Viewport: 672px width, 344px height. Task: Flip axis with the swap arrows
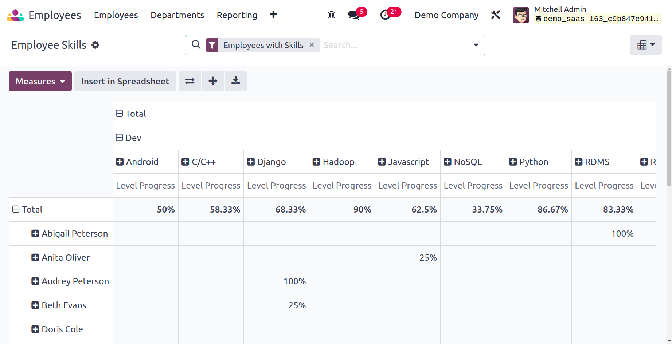190,81
